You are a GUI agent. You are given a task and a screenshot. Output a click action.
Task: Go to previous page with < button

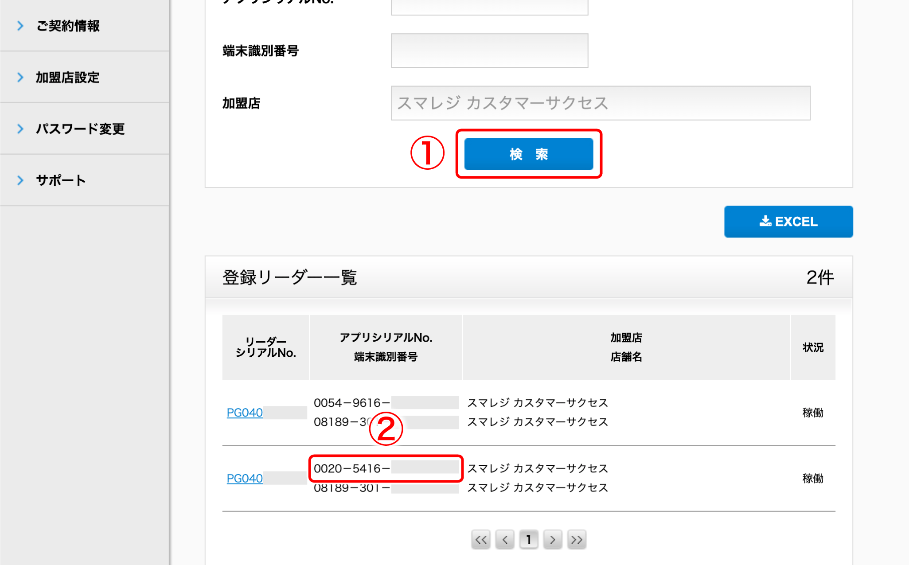point(505,539)
